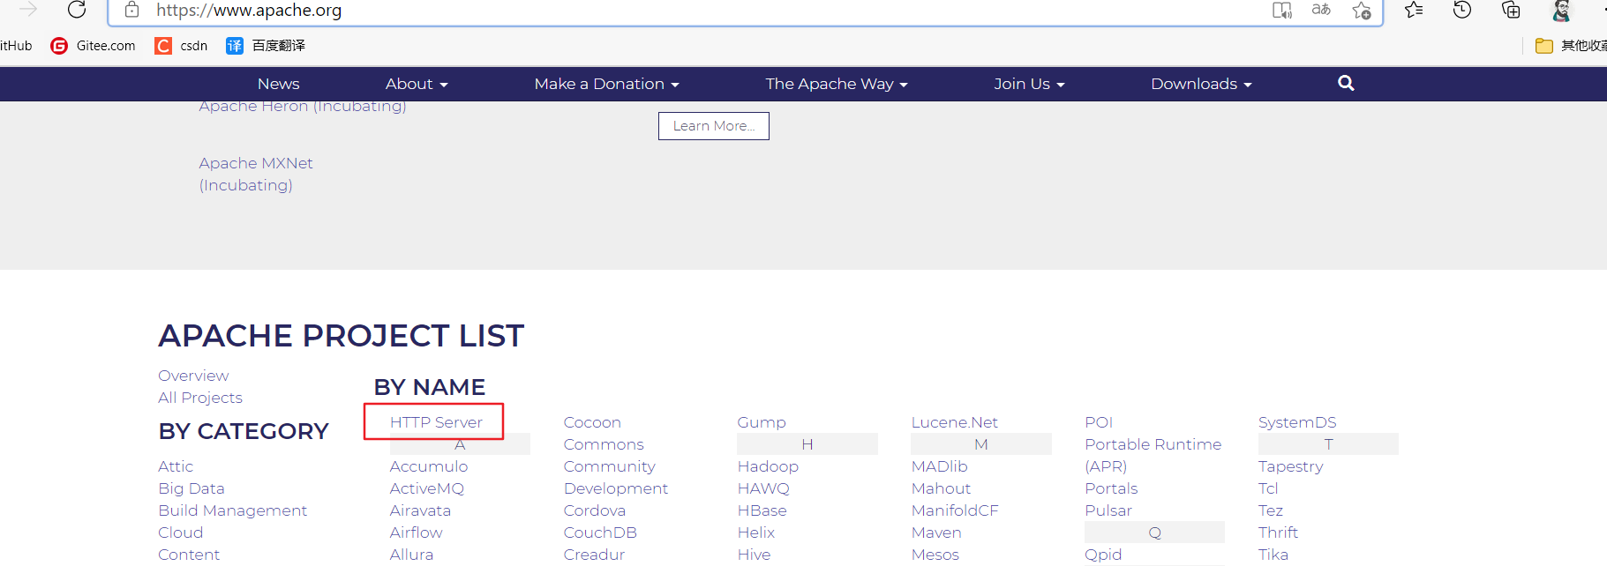Open the Gump project link
The image size is (1607, 566).
[x=762, y=422]
